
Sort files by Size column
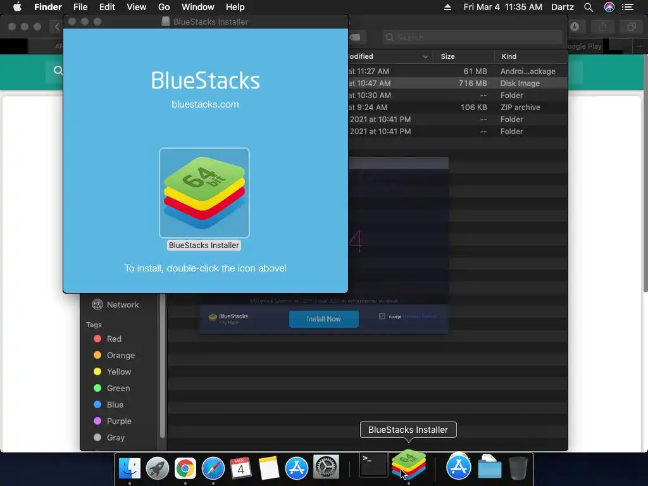pos(447,56)
